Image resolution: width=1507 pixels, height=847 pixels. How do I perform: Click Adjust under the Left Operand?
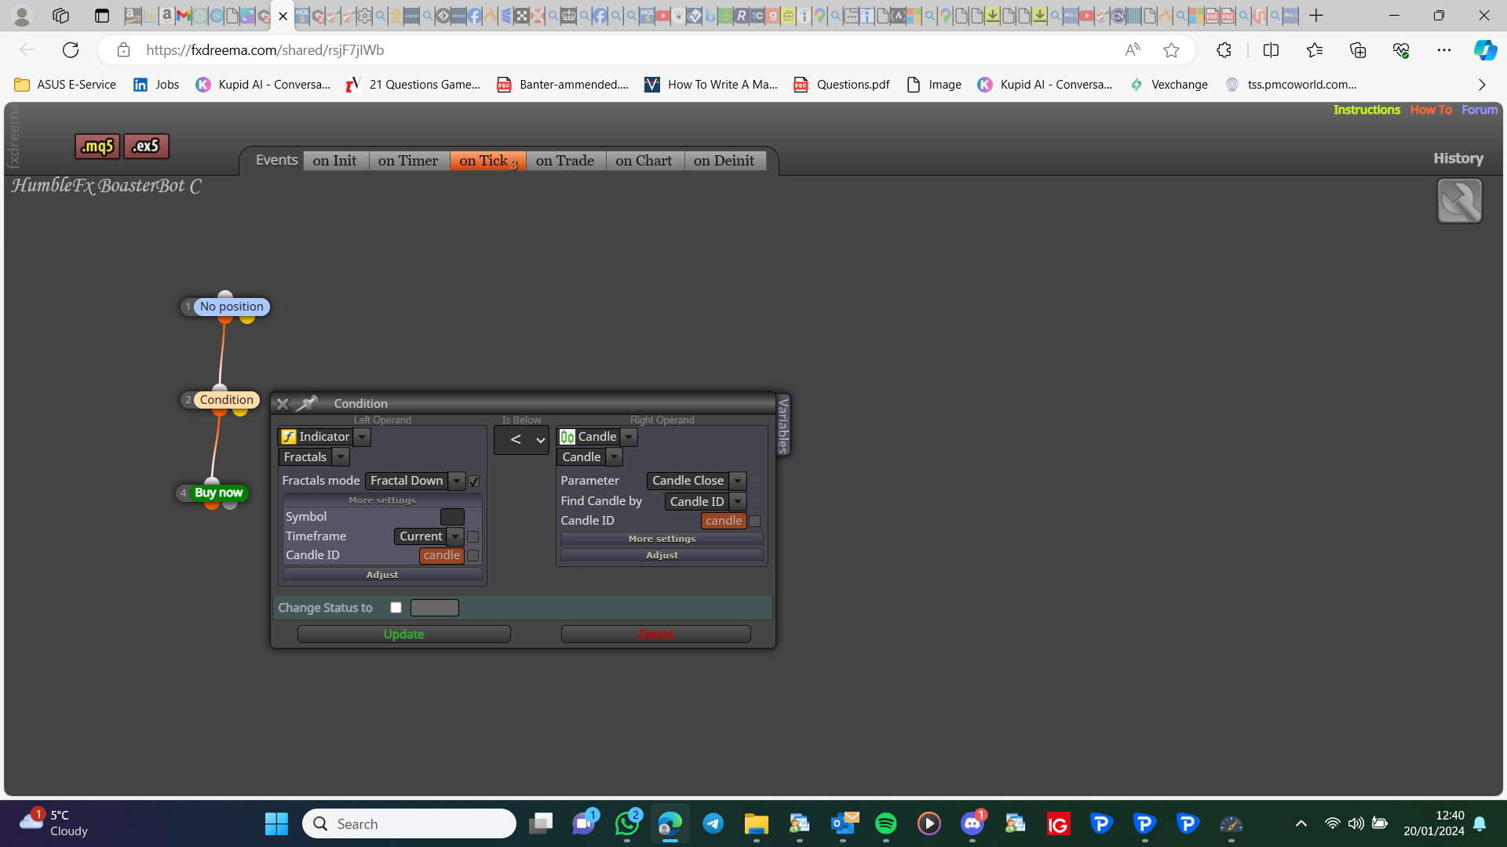coord(382,575)
